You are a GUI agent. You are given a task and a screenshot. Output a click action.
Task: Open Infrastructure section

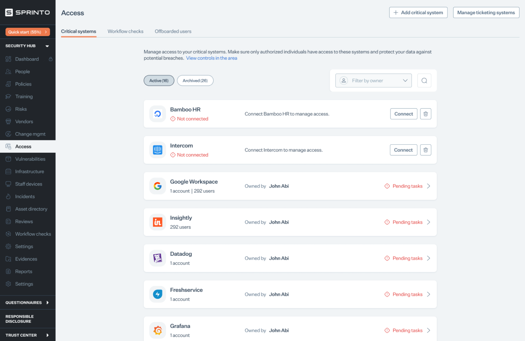(x=30, y=172)
